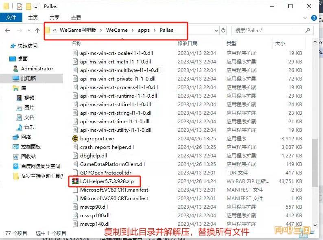Screen dimensions: 323x240
Task: Select the LOLHelper5.7.3.928.zip WinRAR icon
Action: click(x=75, y=181)
